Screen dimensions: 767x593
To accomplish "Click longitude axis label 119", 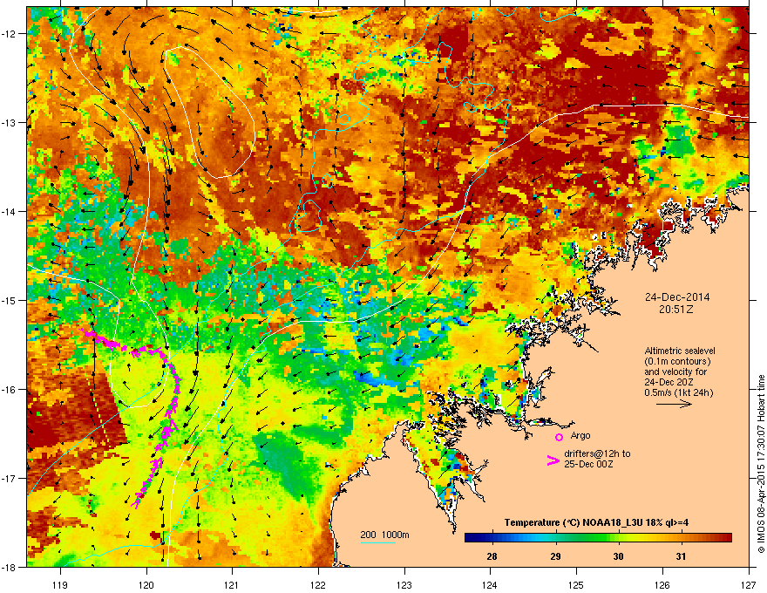I will coord(60,585).
